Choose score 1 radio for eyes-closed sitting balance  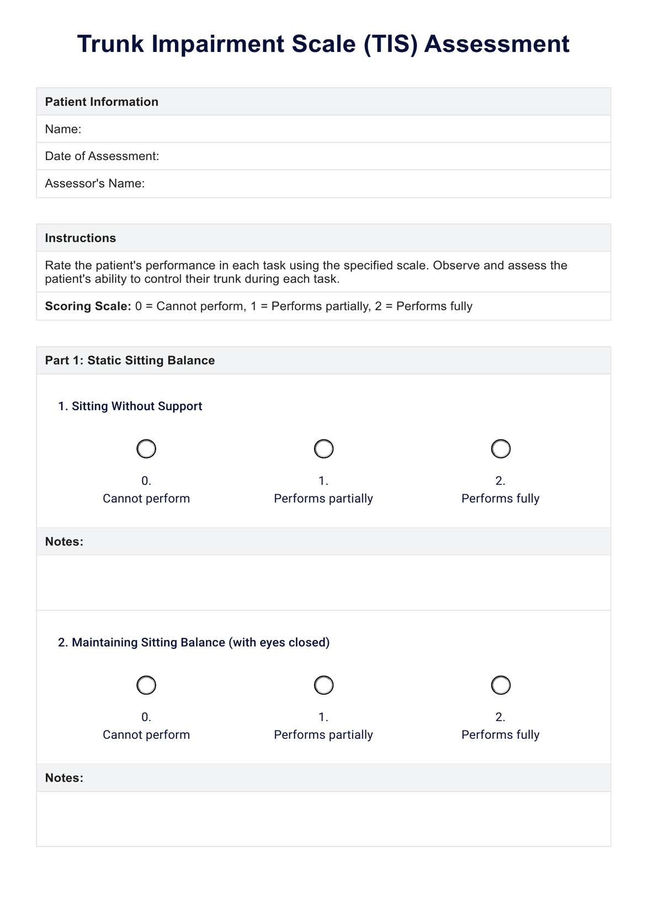323,685
